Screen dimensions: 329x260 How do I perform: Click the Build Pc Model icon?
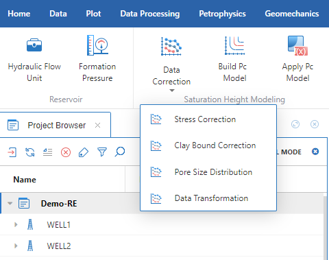[x=234, y=59]
